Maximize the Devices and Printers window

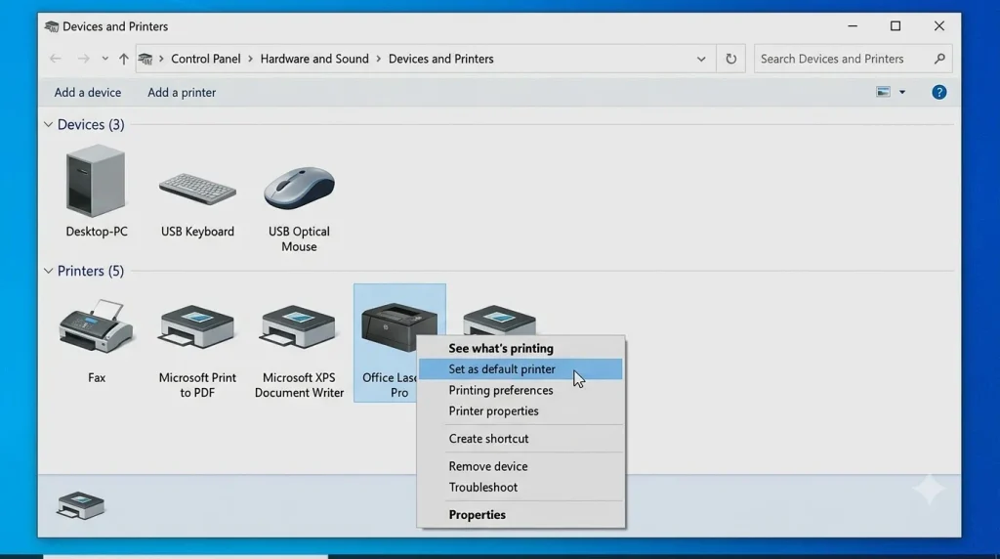click(896, 26)
